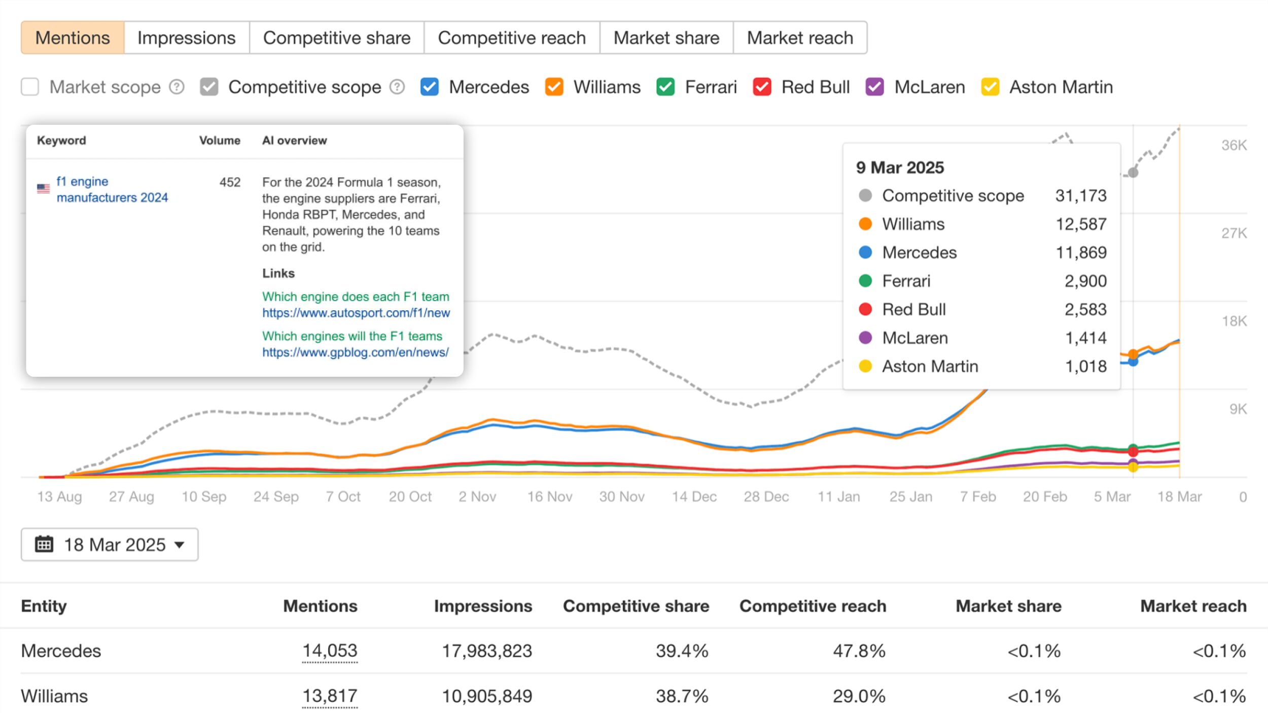Screen dimensions: 1268x713
Task: Expand the 18 Mar 2025 date dropdown
Action: click(x=180, y=545)
